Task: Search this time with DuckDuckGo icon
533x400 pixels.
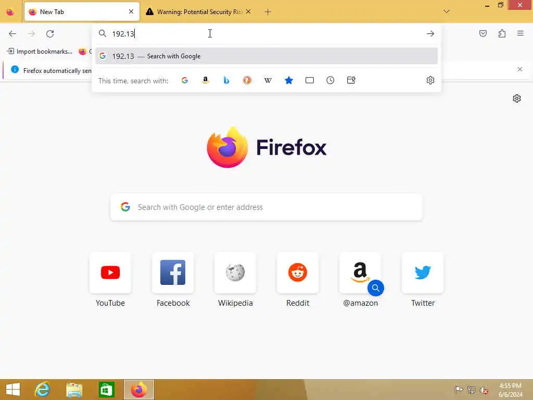Action: pos(247,80)
